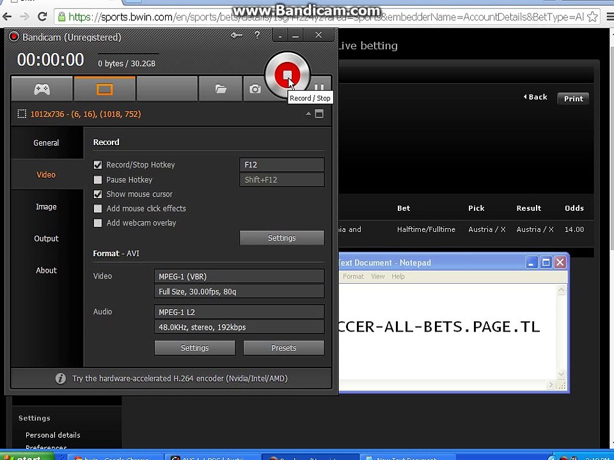Toggle Record/Stop Hotkey checkbox
Image resolution: width=614 pixels, height=460 pixels.
(x=98, y=165)
